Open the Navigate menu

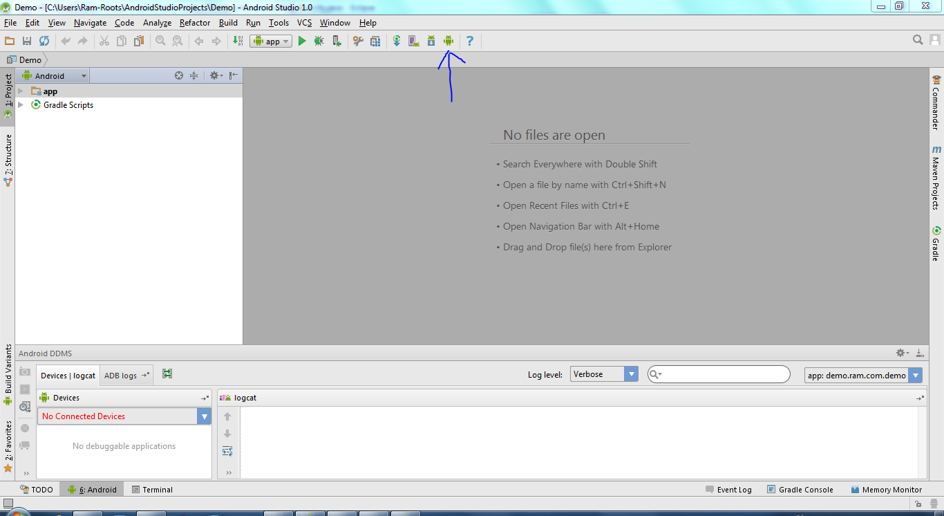point(91,23)
